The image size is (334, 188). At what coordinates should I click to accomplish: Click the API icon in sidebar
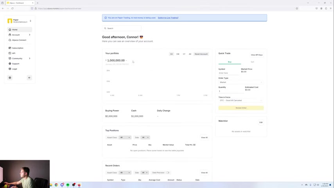tap(10, 53)
